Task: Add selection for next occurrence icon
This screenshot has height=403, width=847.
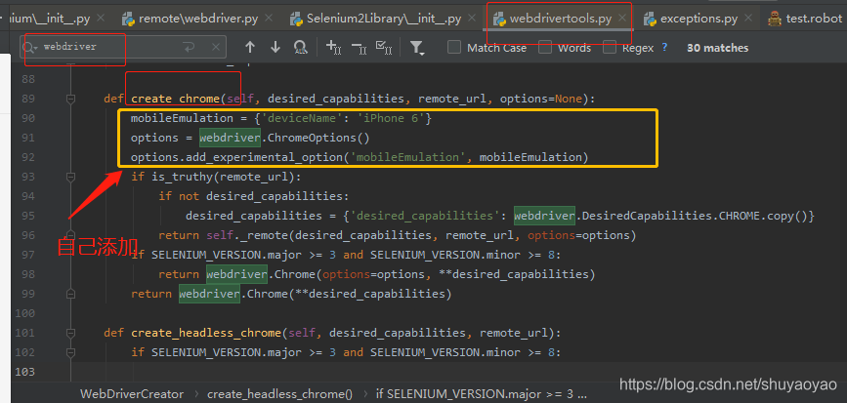Action: click(x=333, y=48)
